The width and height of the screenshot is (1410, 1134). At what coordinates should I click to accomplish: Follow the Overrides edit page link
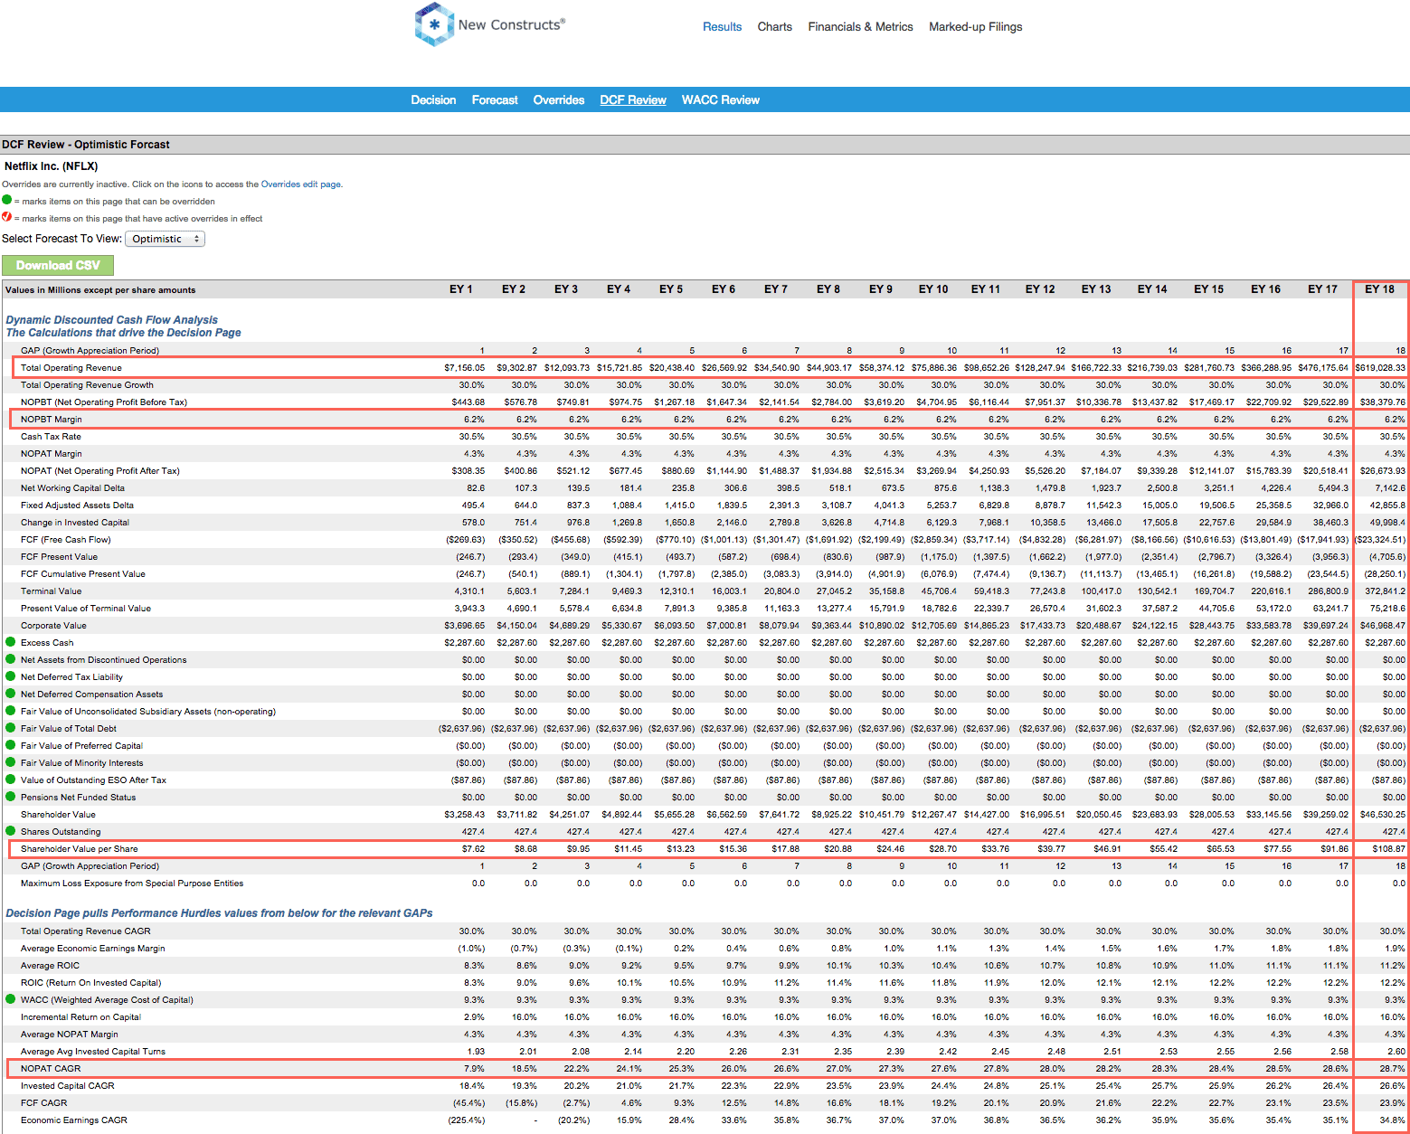click(x=301, y=184)
